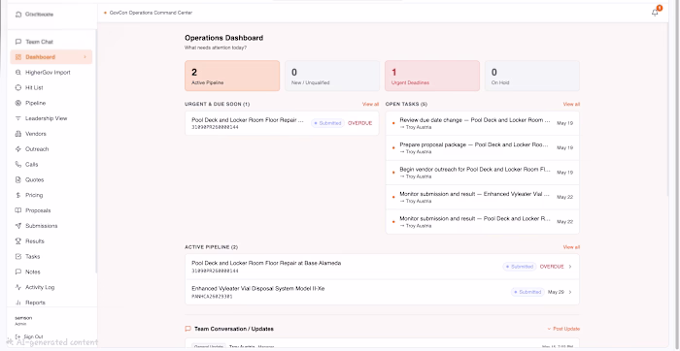680x351 pixels.
Task: Open the HigherGov Import page
Action: (x=51, y=73)
